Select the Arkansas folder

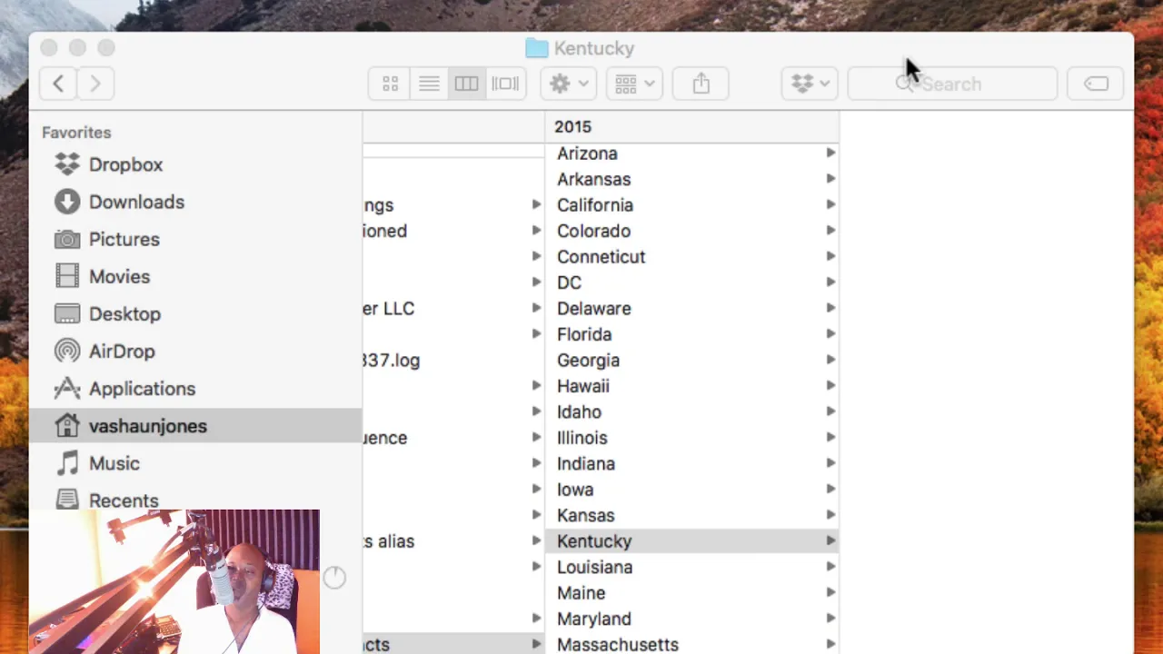pos(691,179)
